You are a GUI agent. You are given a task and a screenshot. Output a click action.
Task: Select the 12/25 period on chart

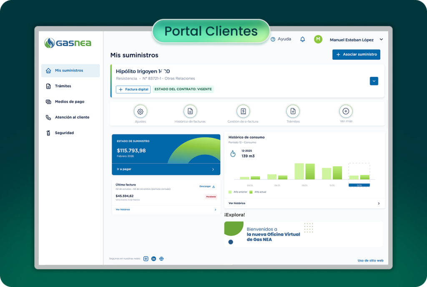359,185
